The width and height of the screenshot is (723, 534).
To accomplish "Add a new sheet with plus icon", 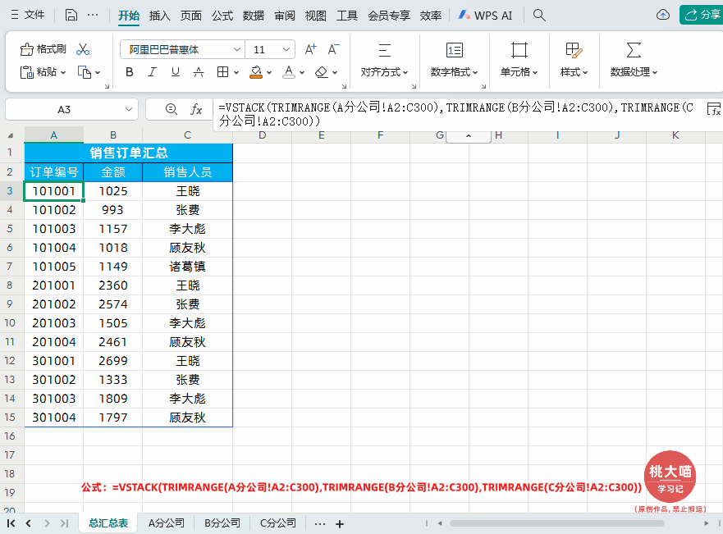I will (x=340, y=524).
